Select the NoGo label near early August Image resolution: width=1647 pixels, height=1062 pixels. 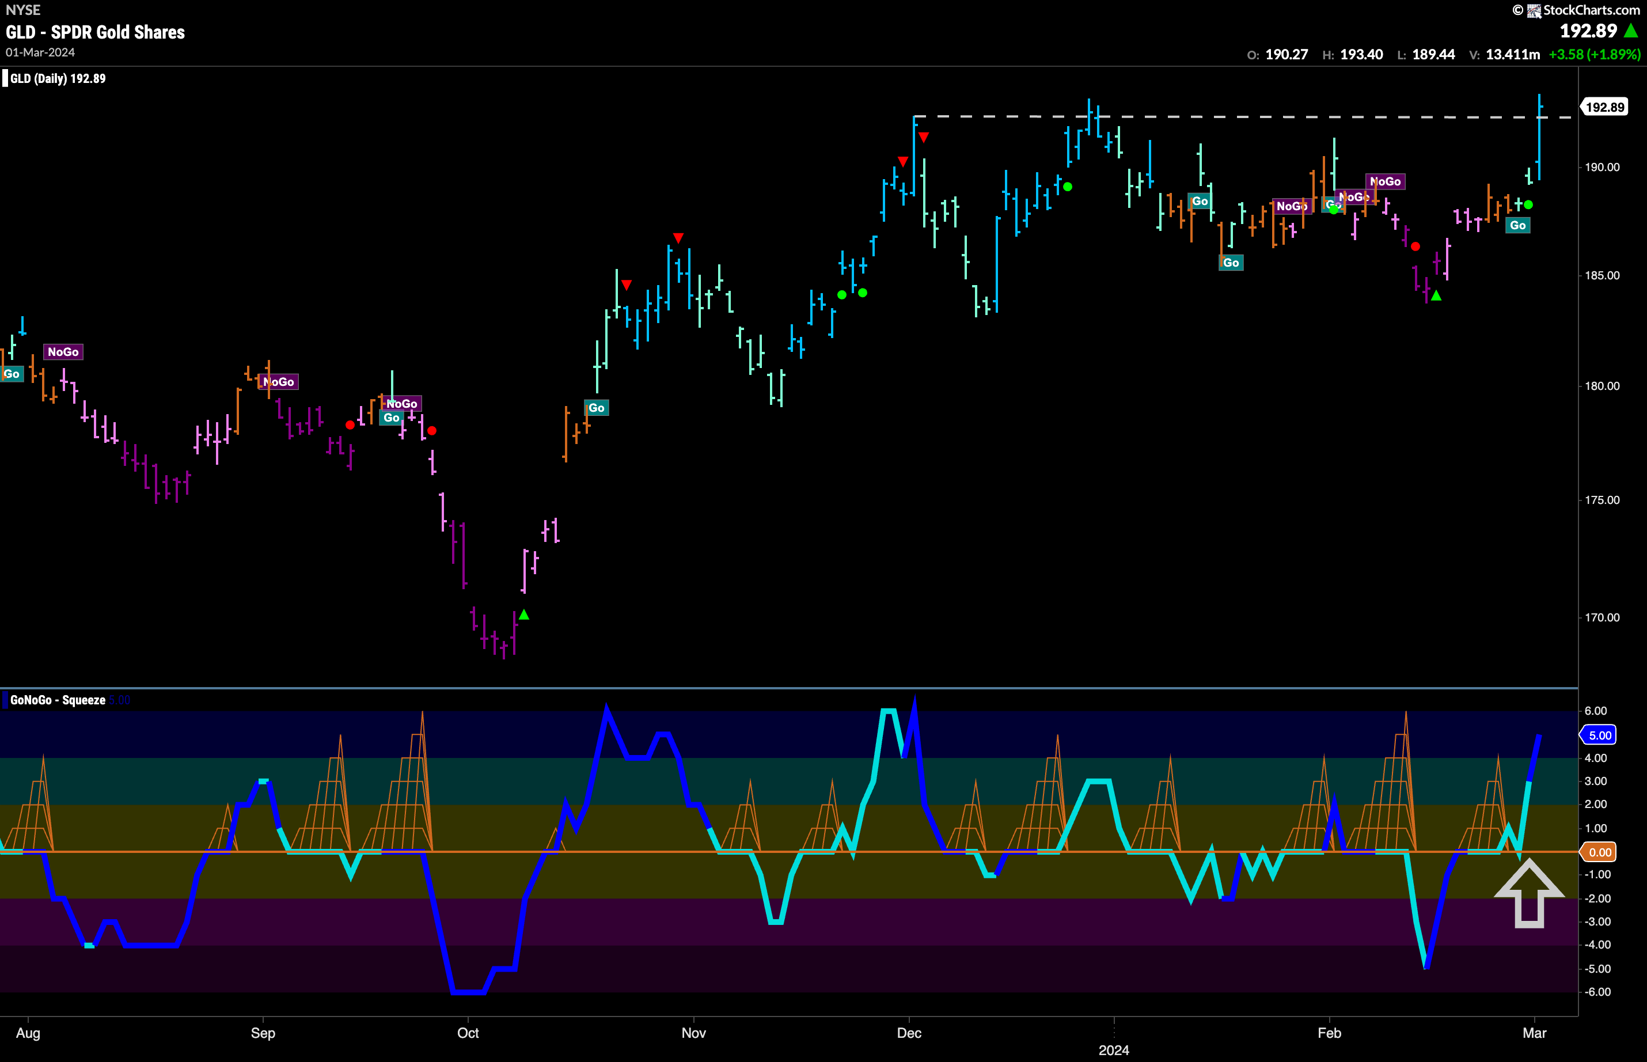point(63,352)
